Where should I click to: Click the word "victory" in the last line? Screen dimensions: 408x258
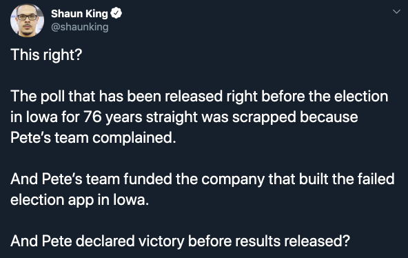point(161,241)
